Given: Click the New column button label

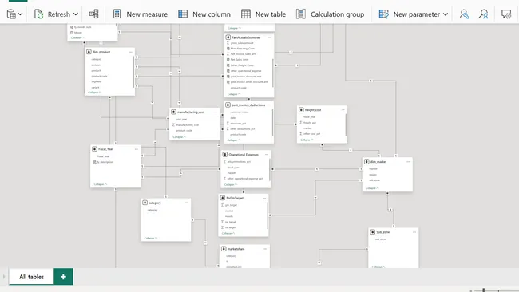Looking at the screenshot, I should (212, 14).
